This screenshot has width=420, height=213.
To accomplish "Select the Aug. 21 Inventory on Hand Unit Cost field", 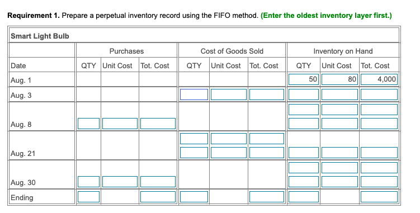I will coord(339,153).
